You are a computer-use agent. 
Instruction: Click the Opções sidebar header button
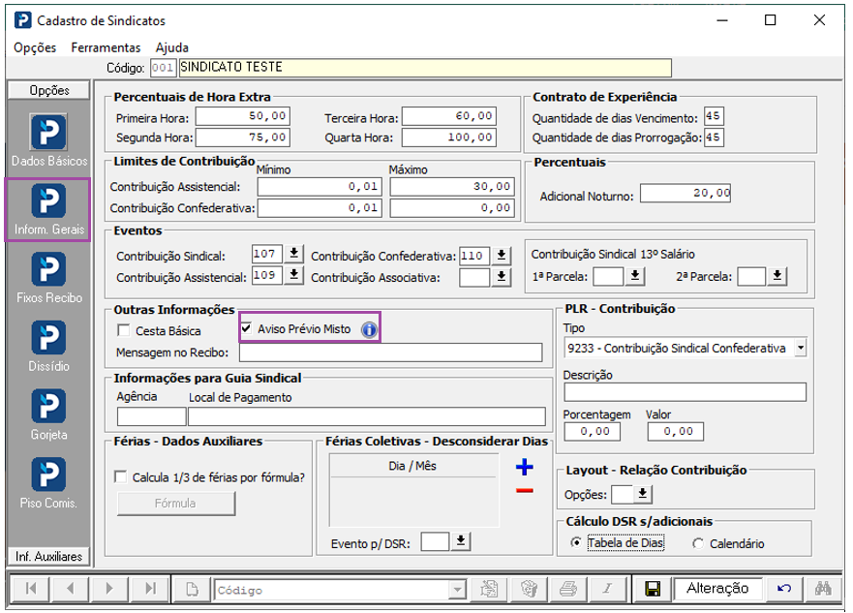pos(48,90)
